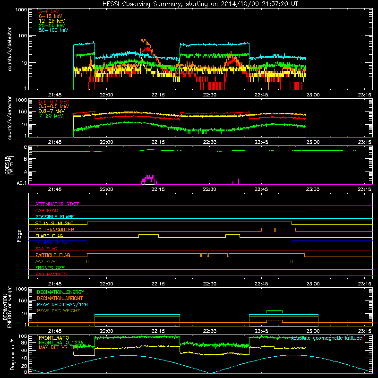Select the GAP_FLAG label
Viewport: 378px width, 378px height.
tap(46, 210)
